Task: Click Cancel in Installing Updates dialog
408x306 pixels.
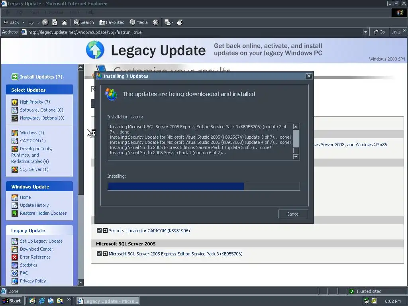Action: coord(293,214)
